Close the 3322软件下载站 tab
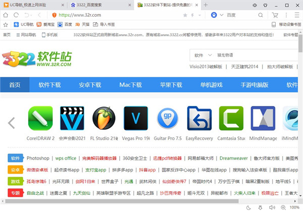Screen dimensions: 303x211 197,5
